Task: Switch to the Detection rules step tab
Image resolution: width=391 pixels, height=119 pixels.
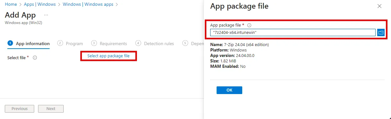Action: (x=155, y=44)
